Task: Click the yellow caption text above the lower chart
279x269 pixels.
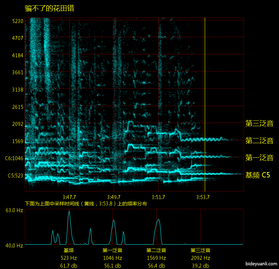Action: tap(86, 204)
